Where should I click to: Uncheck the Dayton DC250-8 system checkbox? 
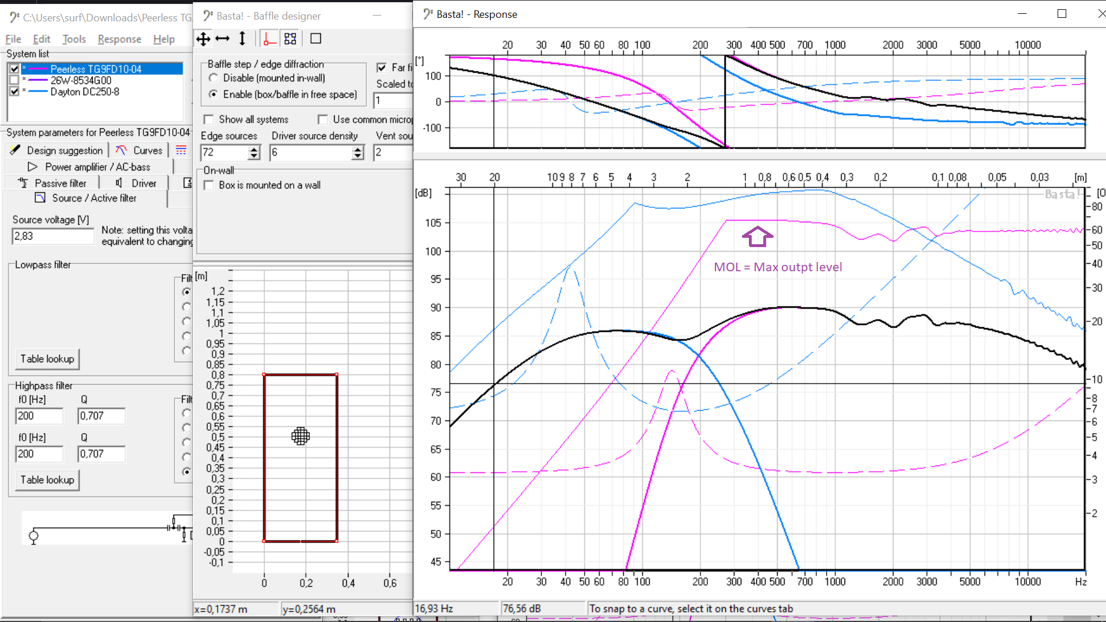click(14, 91)
